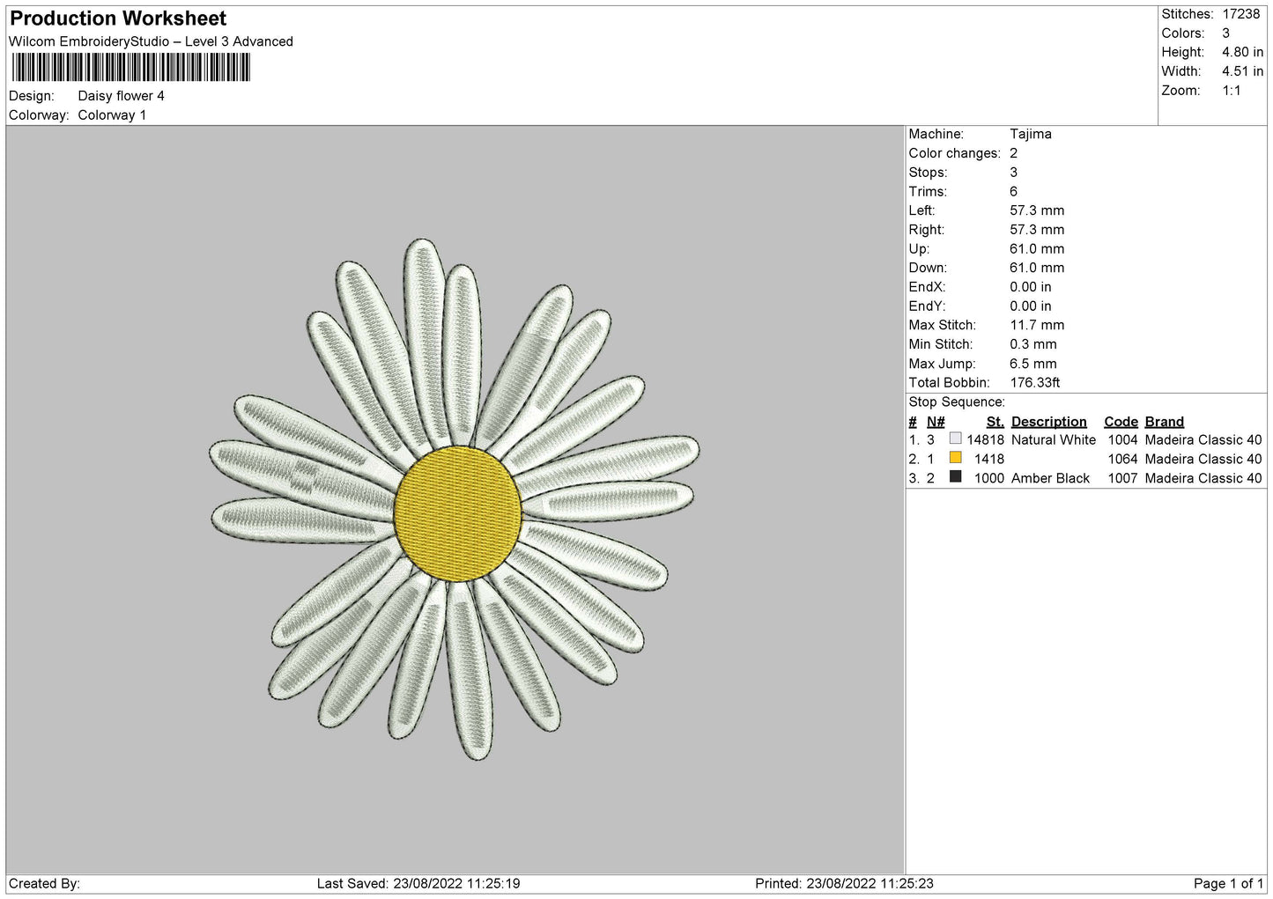Click 'Wilcom EmbroideryStudio – Level 3 Advanced' text
The height and width of the screenshot is (899, 1273).
(151, 41)
